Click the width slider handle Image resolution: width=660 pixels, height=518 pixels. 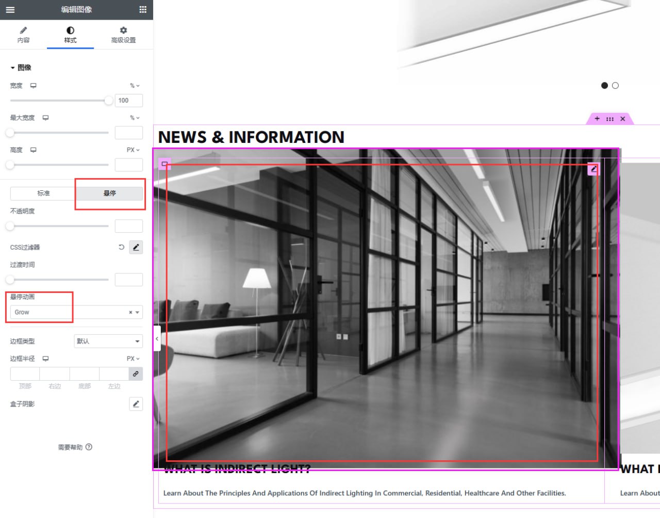(x=108, y=101)
